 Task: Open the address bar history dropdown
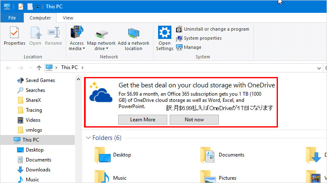(x=319, y=68)
